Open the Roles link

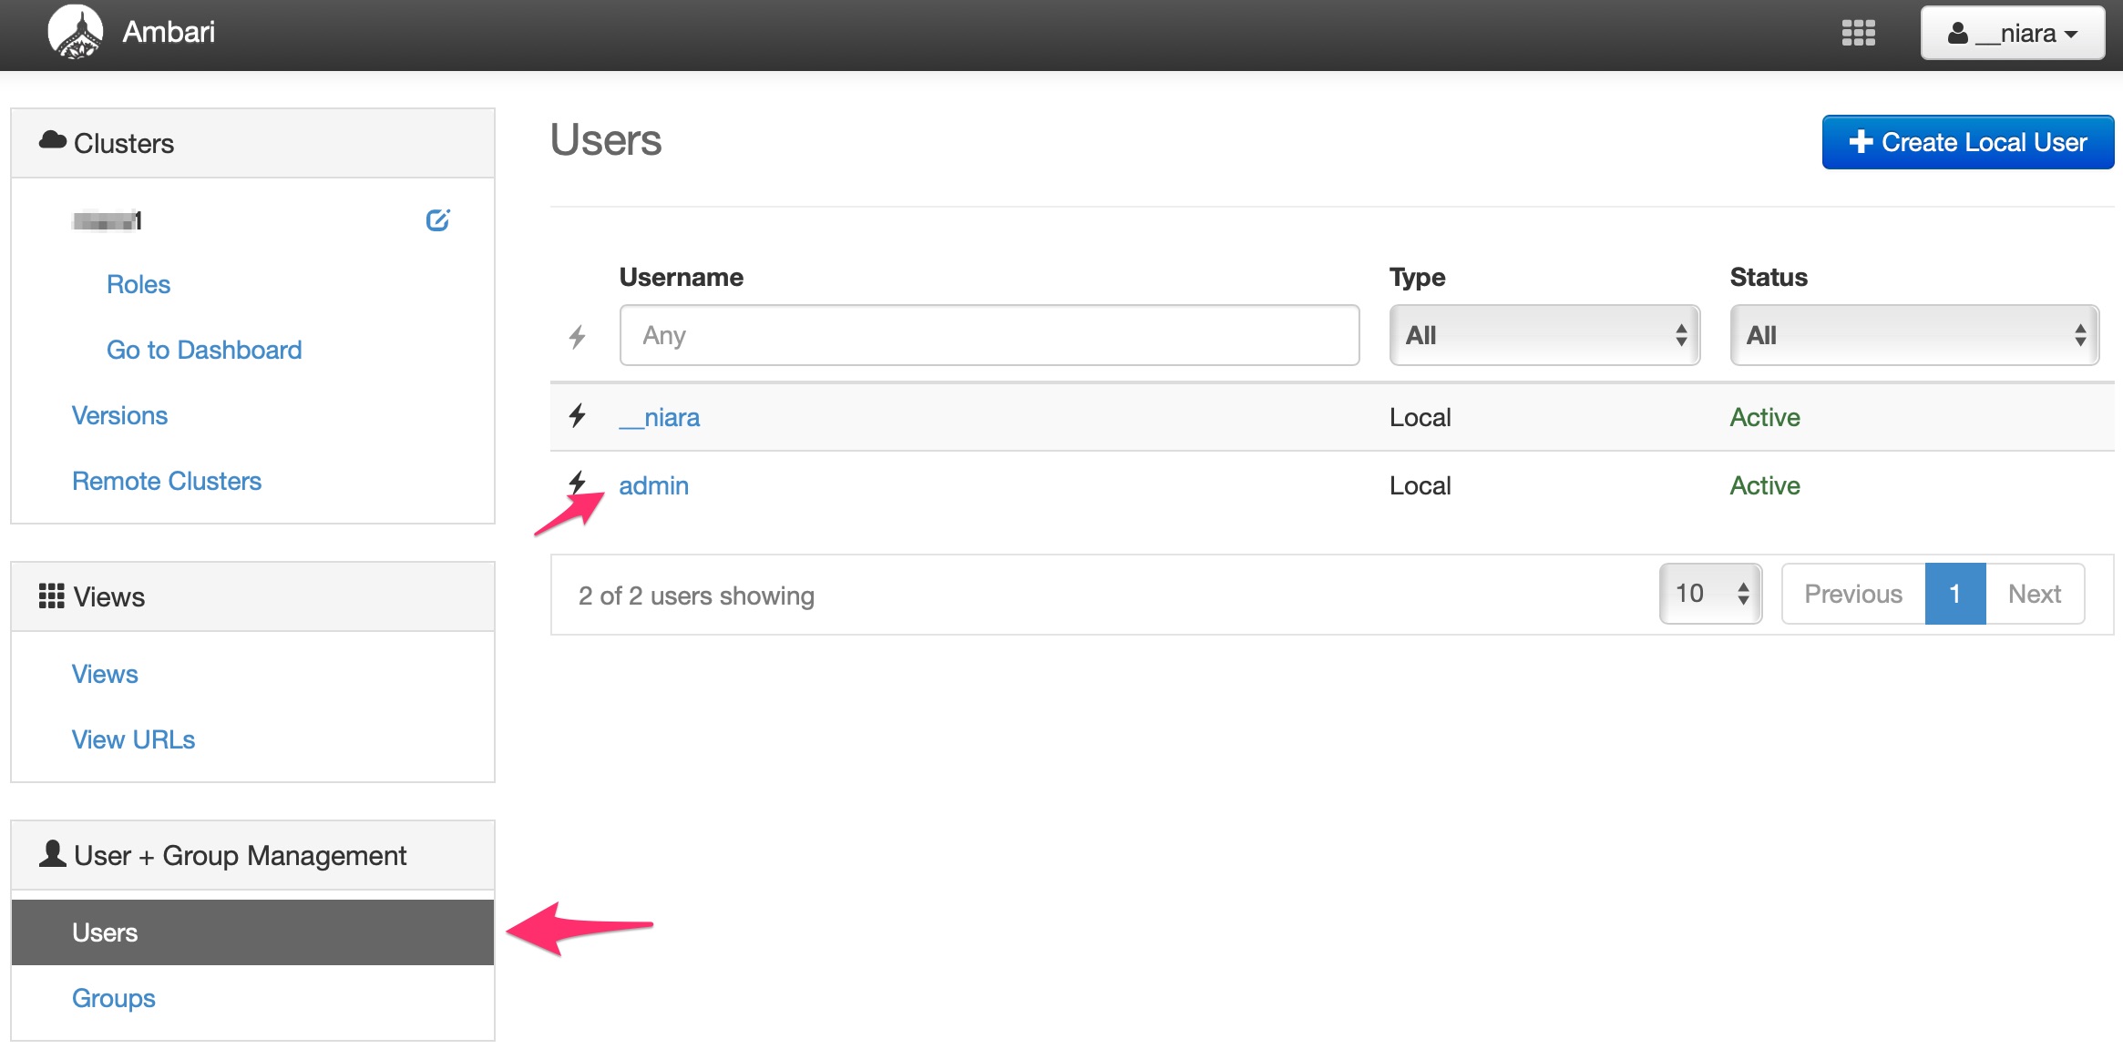tap(138, 284)
